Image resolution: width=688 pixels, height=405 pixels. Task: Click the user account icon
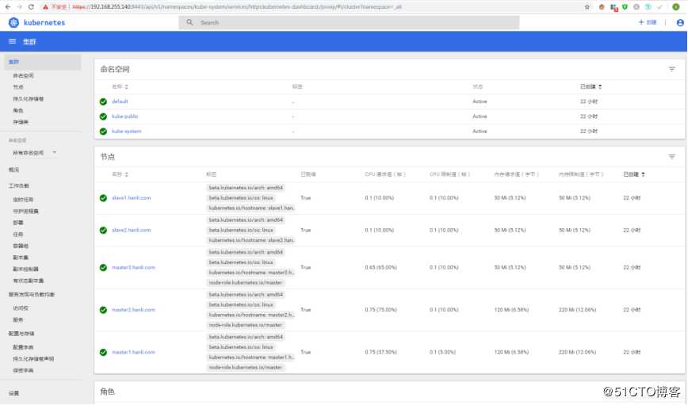coord(679,22)
